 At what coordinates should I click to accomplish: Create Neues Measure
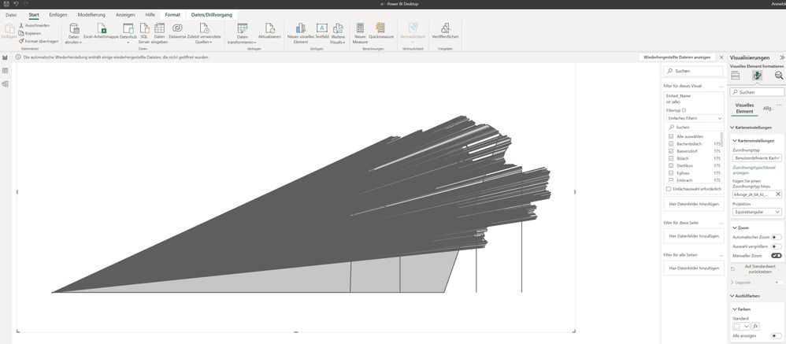pyautogui.click(x=360, y=34)
